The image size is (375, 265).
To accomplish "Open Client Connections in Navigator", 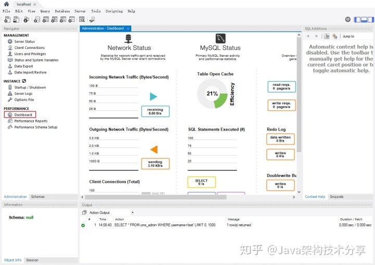I will [29, 47].
